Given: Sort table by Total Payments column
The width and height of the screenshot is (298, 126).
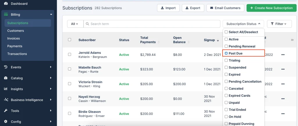Looking at the screenshot, I should click(148, 40).
